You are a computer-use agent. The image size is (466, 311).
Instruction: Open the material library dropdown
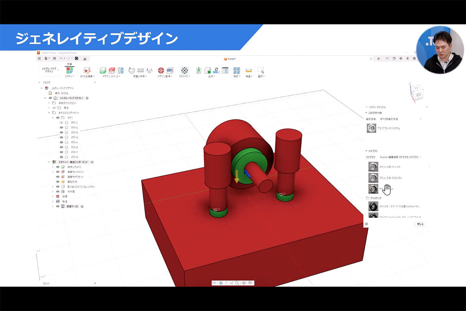pos(400,157)
